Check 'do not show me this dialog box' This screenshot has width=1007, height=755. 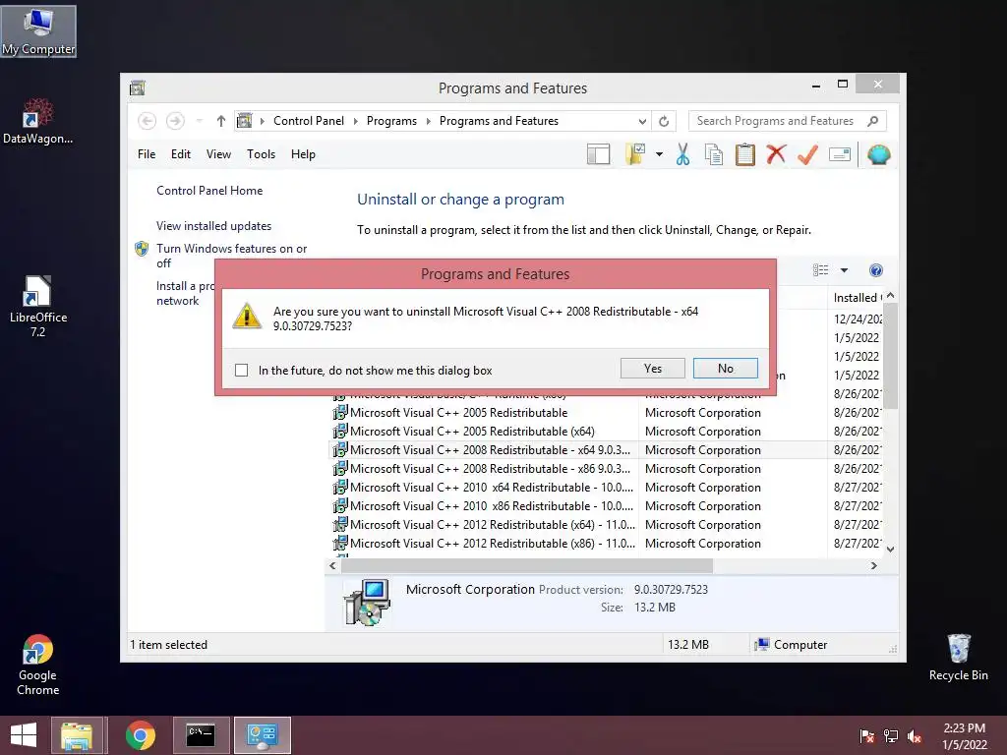pyautogui.click(x=242, y=371)
